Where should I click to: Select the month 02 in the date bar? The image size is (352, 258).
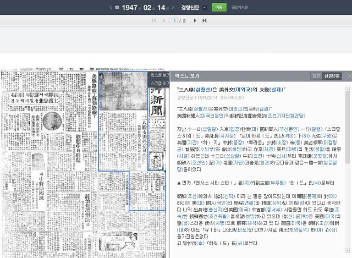pyautogui.click(x=147, y=8)
